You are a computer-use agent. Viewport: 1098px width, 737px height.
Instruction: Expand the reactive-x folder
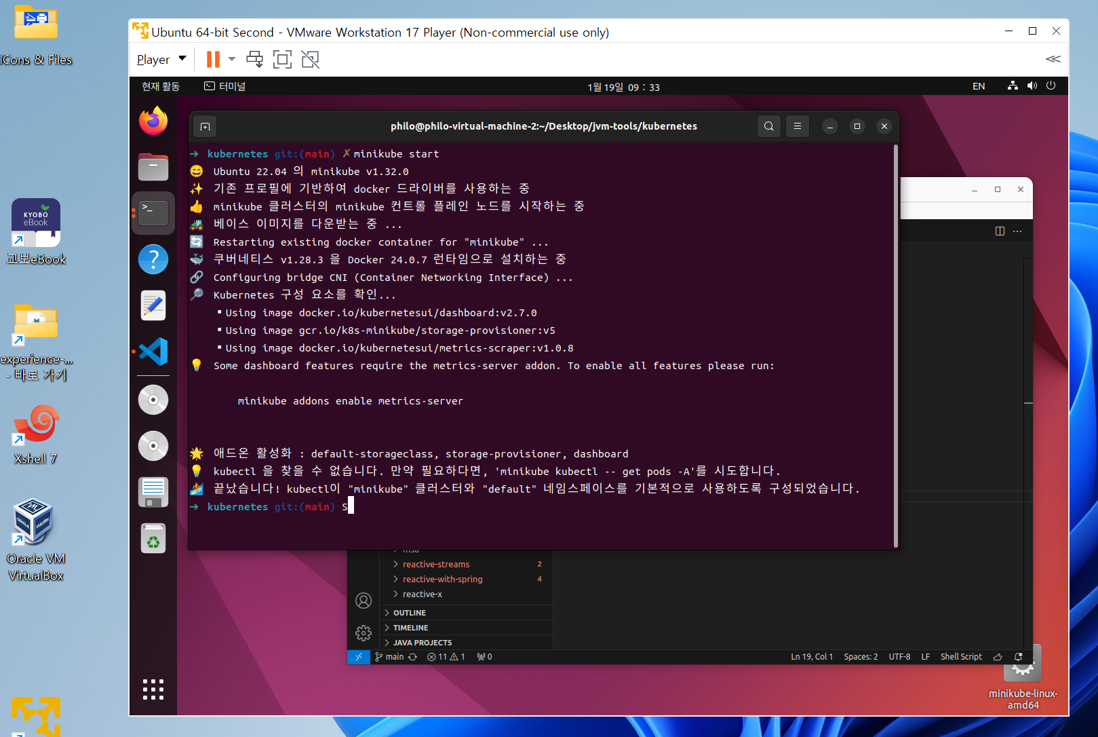click(x=422, y=594)
